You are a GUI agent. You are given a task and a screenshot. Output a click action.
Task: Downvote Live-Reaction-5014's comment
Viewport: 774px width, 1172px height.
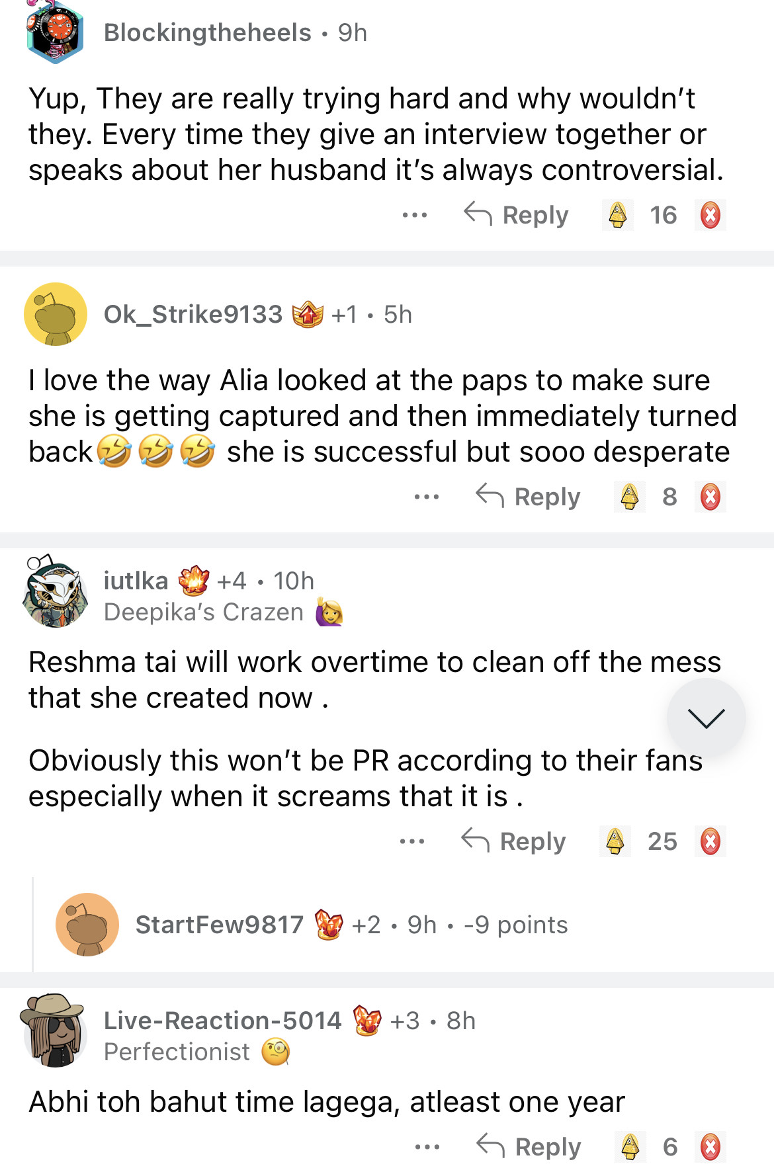[x=710, y=1147]
